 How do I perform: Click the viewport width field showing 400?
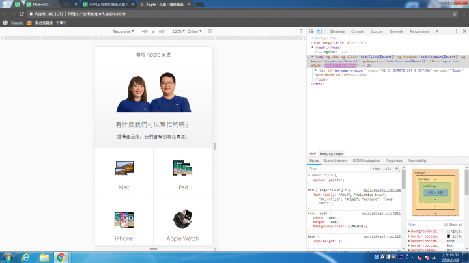coord(145,31)
